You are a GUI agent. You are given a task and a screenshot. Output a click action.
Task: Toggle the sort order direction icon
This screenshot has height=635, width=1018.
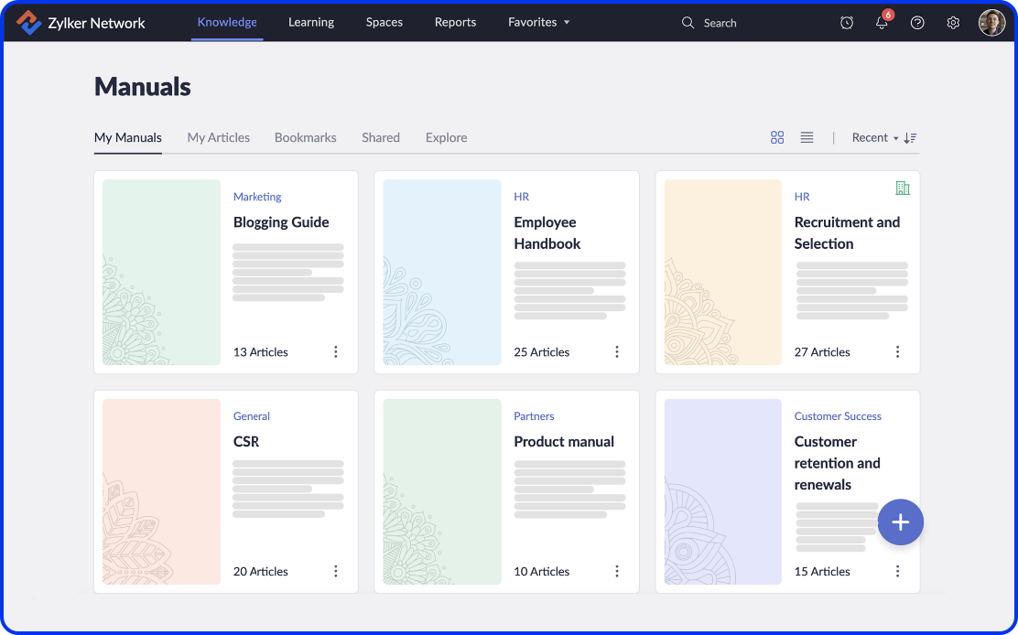(910, 137)
